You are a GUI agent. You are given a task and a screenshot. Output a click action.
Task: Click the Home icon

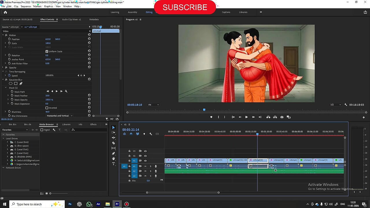[5, 12]
